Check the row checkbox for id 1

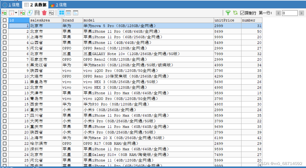click(5, 26)
